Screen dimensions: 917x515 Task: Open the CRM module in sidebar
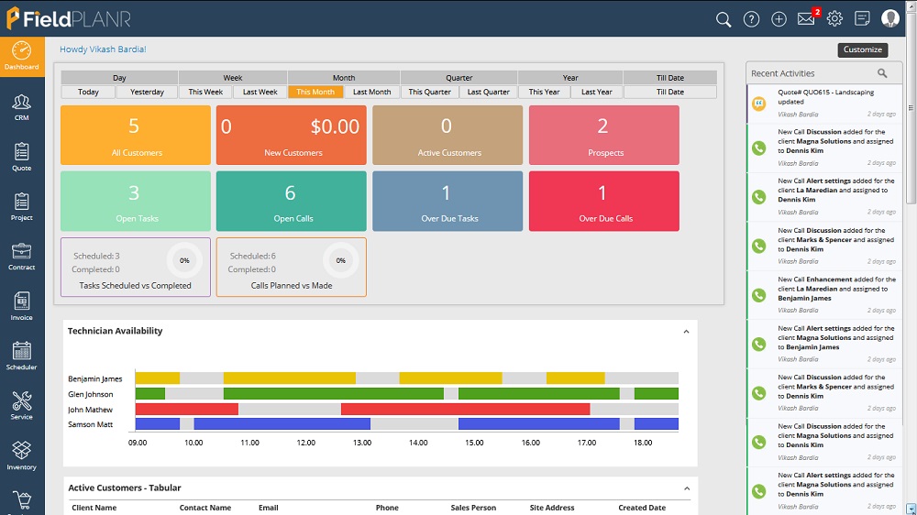(x=21, y=106)
